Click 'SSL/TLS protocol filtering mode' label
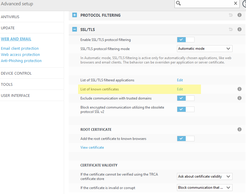Screen dimensions: 246x194 click(105, 49)
